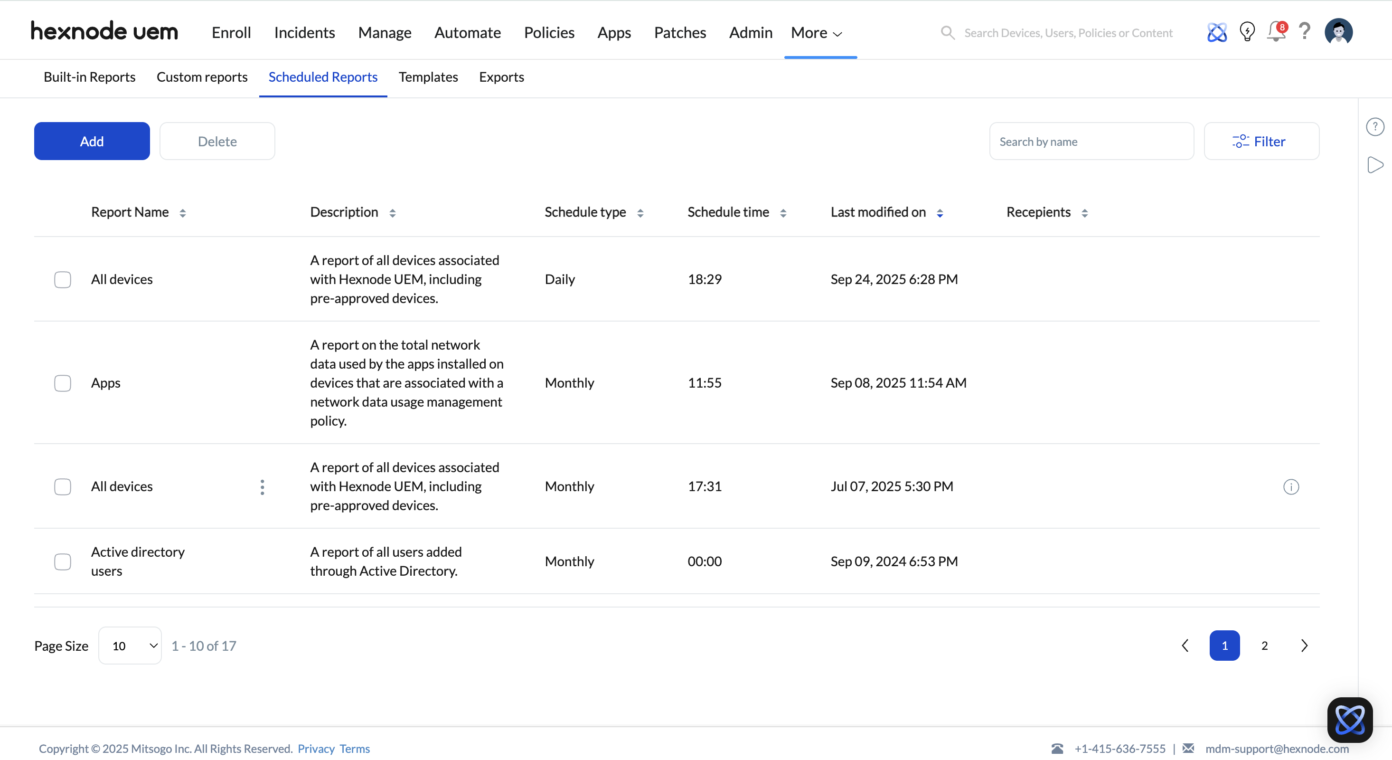Sort by Schedule type column arrows
Screen dimensions: 1392x760
click(640, 213)
